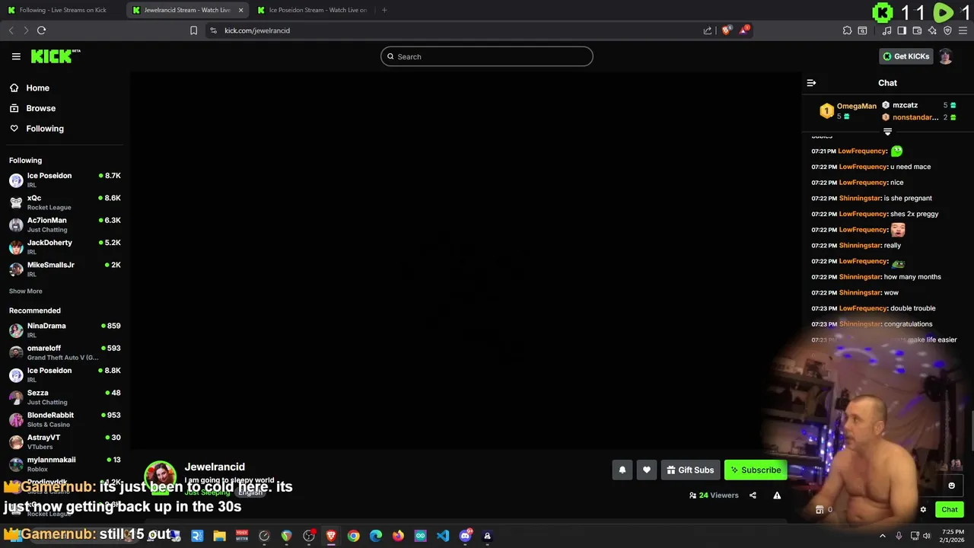Open Brave Wallet icon
This screenshot has height=548, width=974.
click(917, 30)
